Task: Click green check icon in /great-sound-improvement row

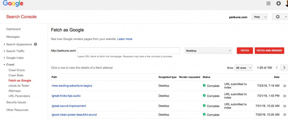Action: click(x=204, y=106)
